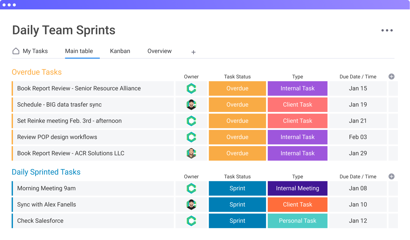Open Internal Meeting type label for Morning Meeting
The image size is (410, 240).
[297, 188]
